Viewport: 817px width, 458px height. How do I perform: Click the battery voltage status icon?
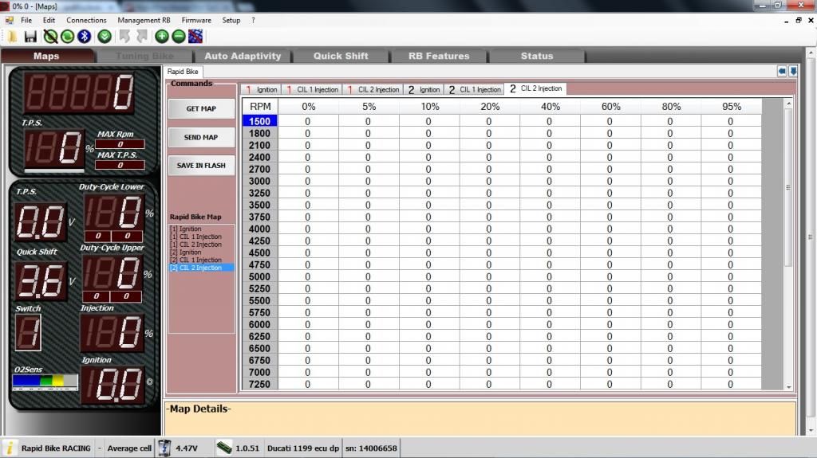(165, 448)
